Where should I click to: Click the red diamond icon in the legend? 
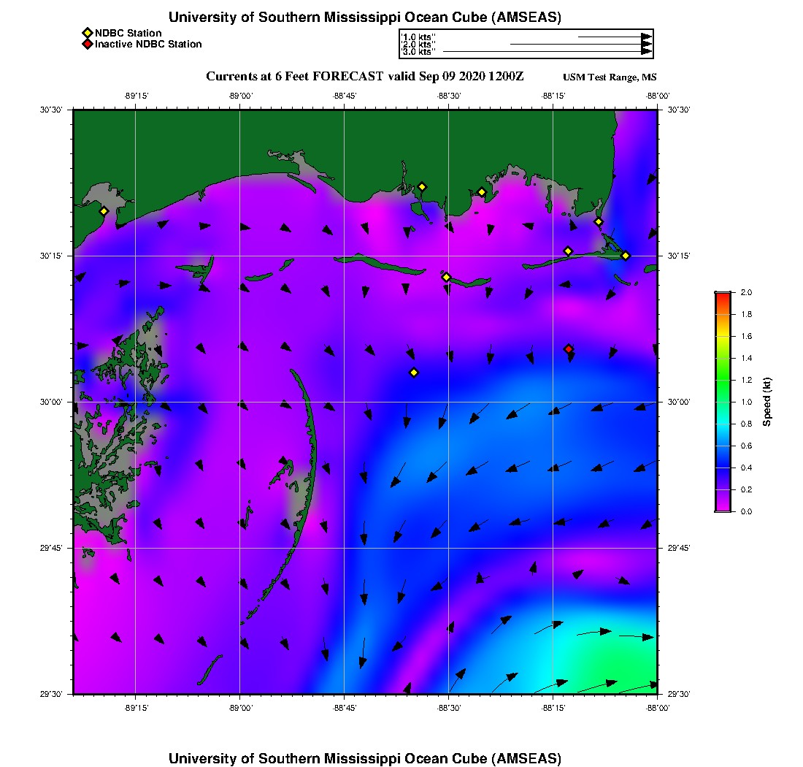pos(88,44)
